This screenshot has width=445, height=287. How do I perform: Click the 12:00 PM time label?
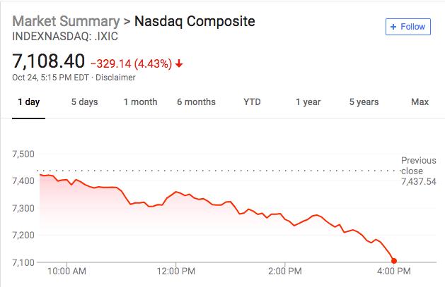(175, 270)
